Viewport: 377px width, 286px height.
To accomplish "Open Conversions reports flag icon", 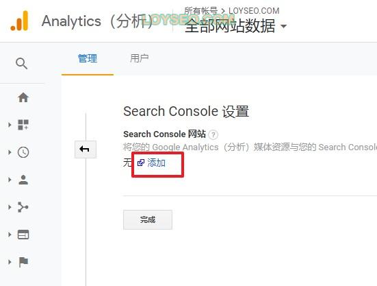I will pos(23,262).
